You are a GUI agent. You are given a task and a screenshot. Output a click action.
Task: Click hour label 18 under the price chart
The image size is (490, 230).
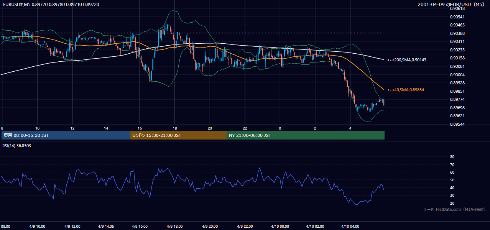coord(175,128)
